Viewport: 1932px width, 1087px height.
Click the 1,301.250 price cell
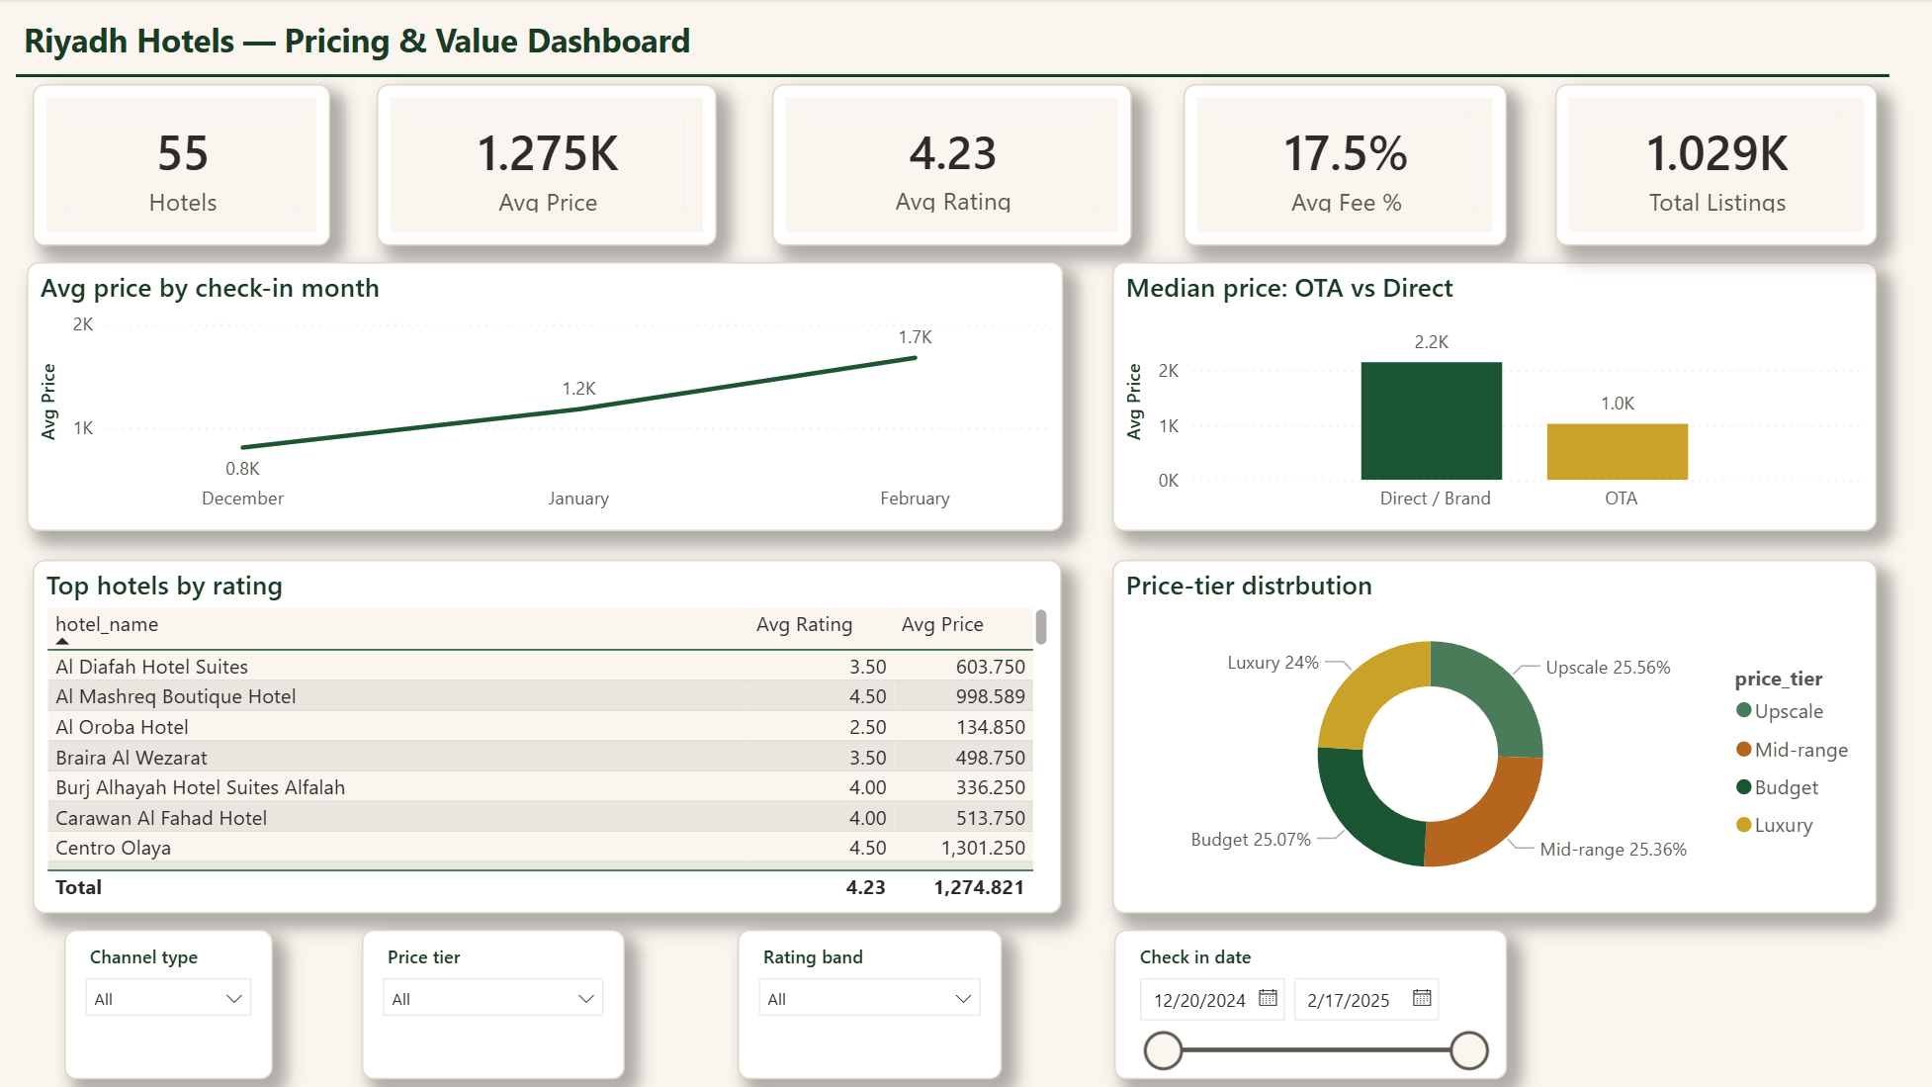(x=983, y=848)
